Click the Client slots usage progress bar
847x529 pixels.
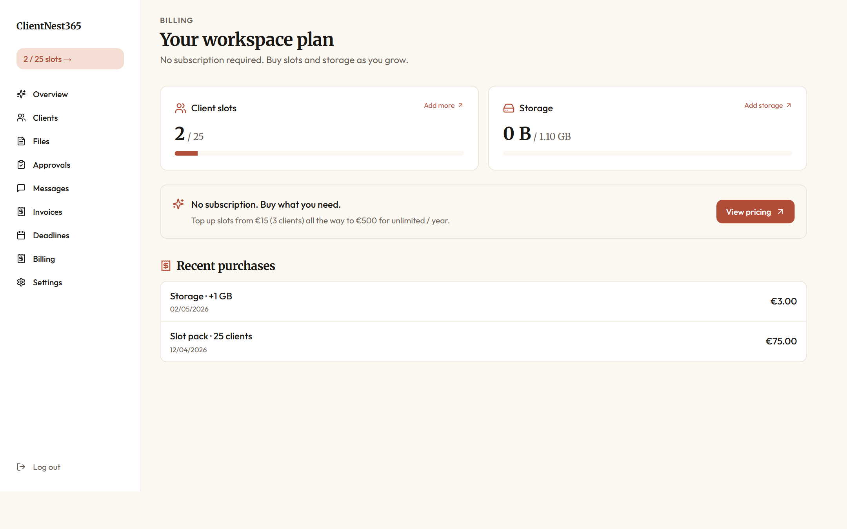coord(319,154)
